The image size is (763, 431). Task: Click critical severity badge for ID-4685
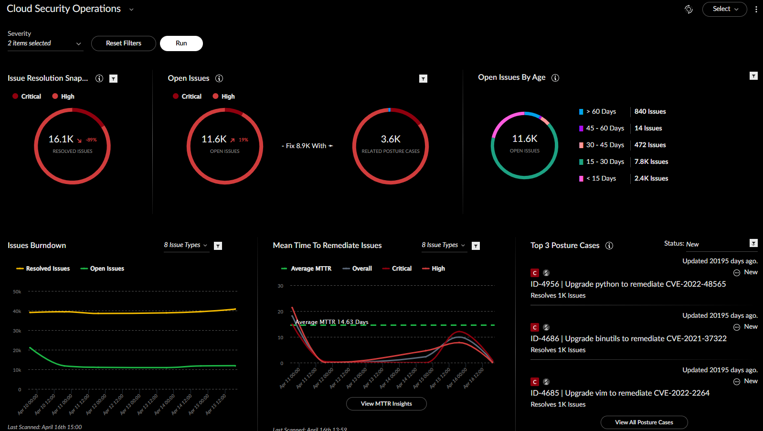coord(535,382)
